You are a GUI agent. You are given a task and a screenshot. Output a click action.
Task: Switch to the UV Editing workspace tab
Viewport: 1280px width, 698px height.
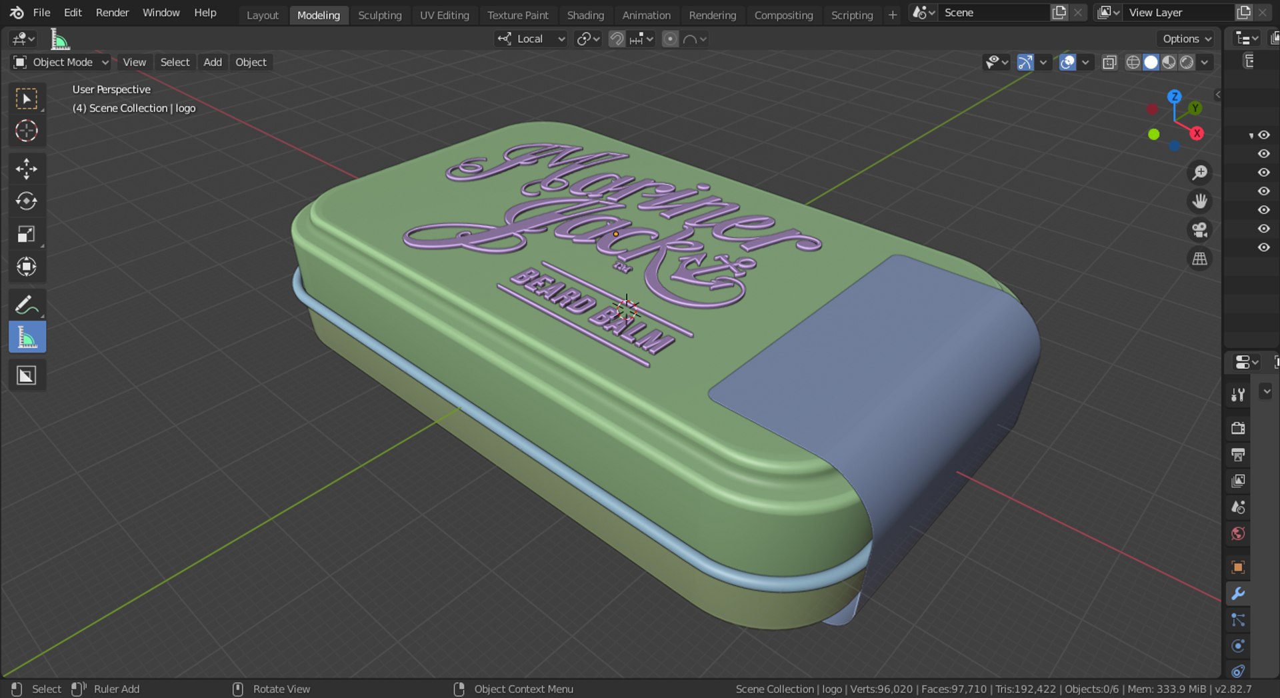[445, 15]
